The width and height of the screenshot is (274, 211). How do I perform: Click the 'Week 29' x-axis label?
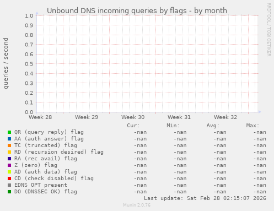[87, 117]
